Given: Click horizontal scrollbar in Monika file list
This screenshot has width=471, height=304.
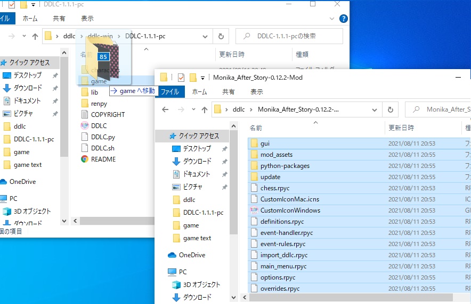Looking at the screenshot, I should tap(351, 298).
